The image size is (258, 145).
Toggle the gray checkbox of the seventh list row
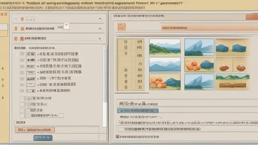(22, 91)
